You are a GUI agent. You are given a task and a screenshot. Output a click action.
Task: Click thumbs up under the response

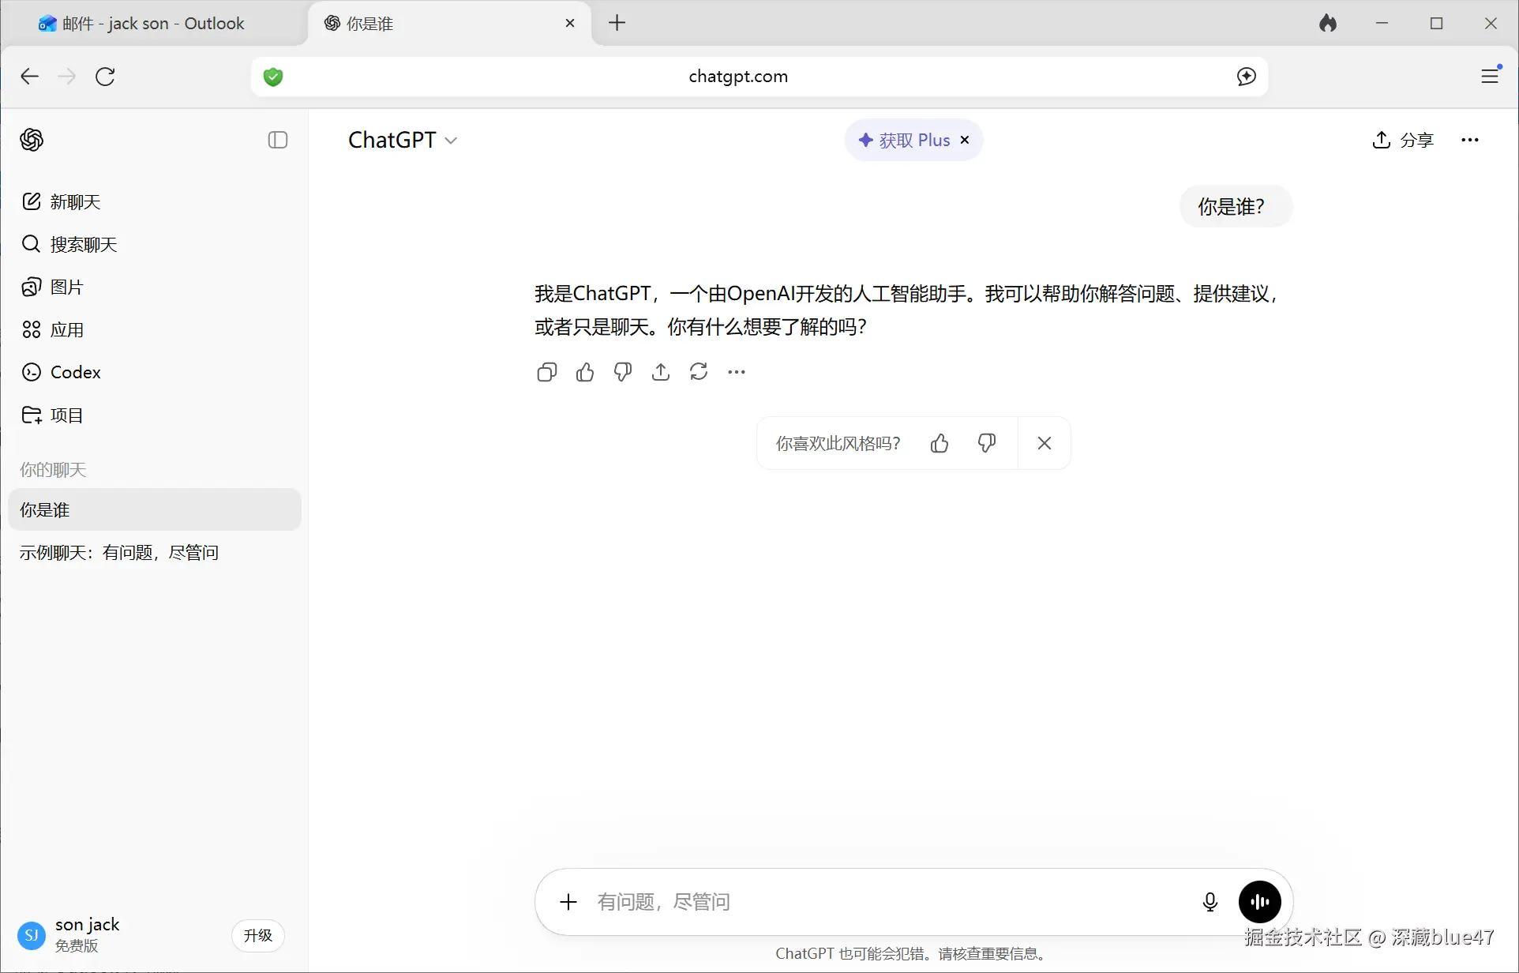584,372
